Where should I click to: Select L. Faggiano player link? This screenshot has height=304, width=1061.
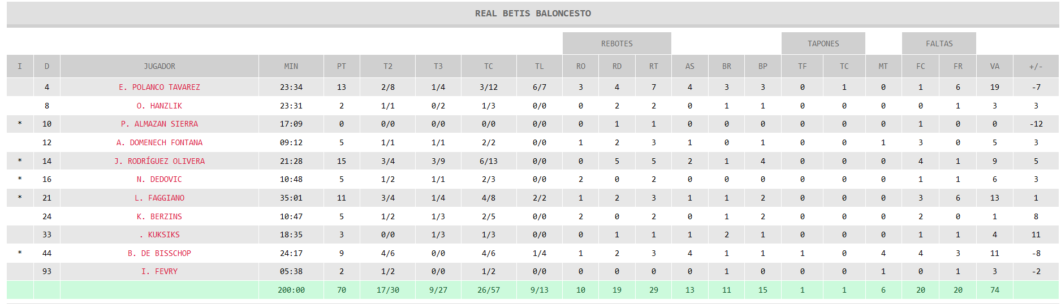(159, 198)
